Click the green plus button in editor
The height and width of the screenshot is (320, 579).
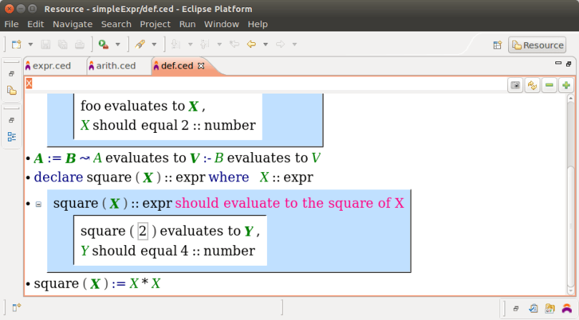pyautogui.click(x=566, y=85)
